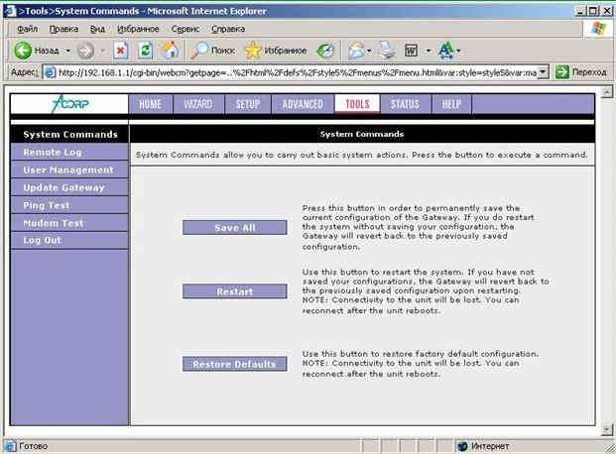This screenshot has height=454, width=616.
Task: Open User Management in sidebar
Action: [x=69, y=170]
